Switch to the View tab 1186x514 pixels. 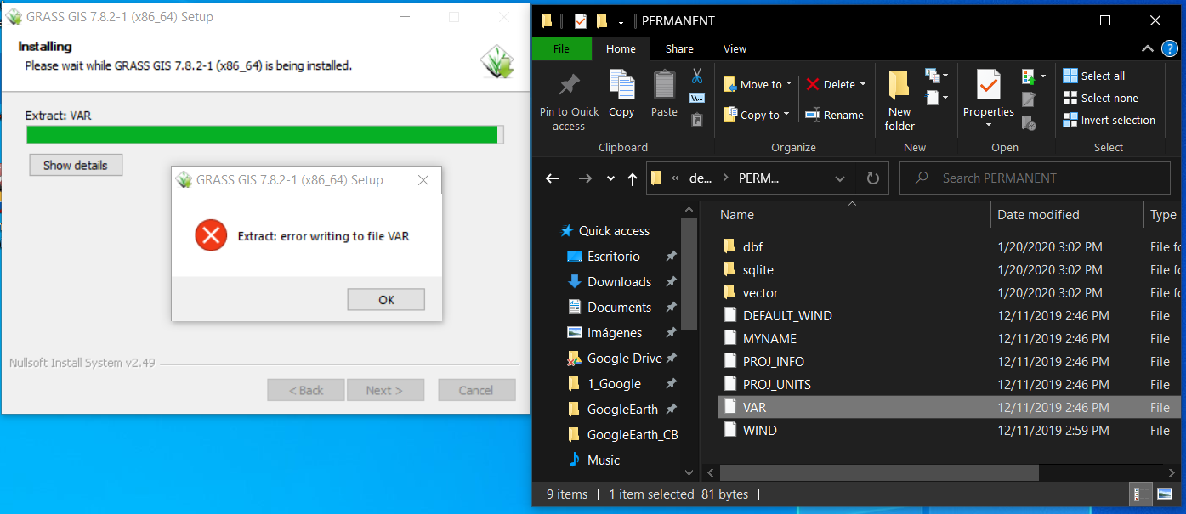pos(735,48)
